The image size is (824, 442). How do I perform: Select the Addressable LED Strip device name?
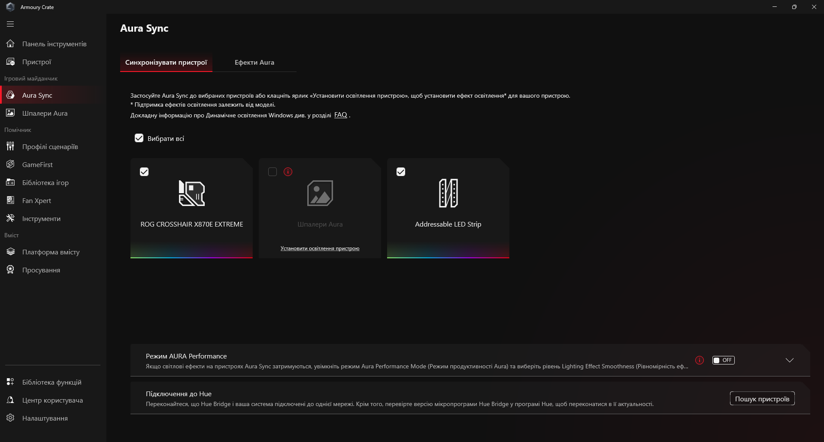pos(448,224)
